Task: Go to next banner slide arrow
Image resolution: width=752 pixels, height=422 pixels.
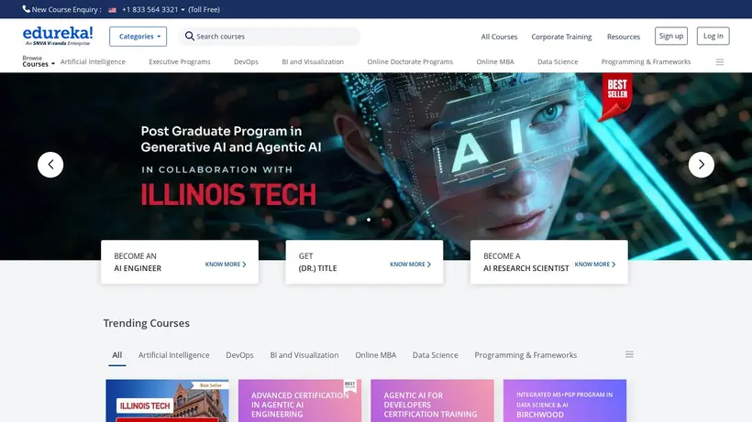Action: point(702,165)
